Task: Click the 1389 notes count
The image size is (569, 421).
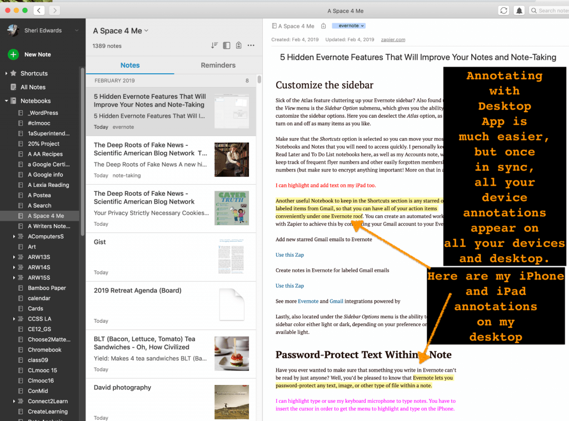Action: click(x=107, y=46)
